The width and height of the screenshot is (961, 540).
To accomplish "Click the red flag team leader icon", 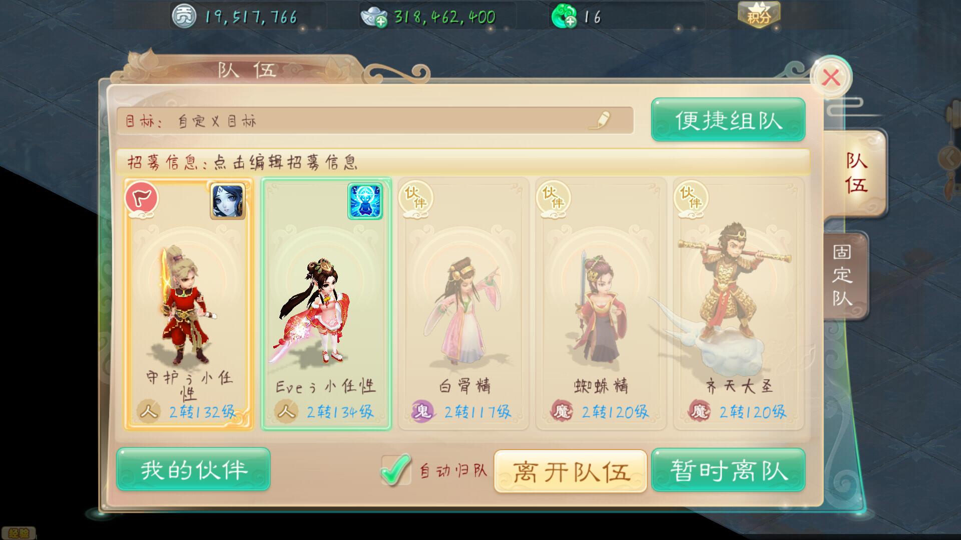I will coord(142,198).
